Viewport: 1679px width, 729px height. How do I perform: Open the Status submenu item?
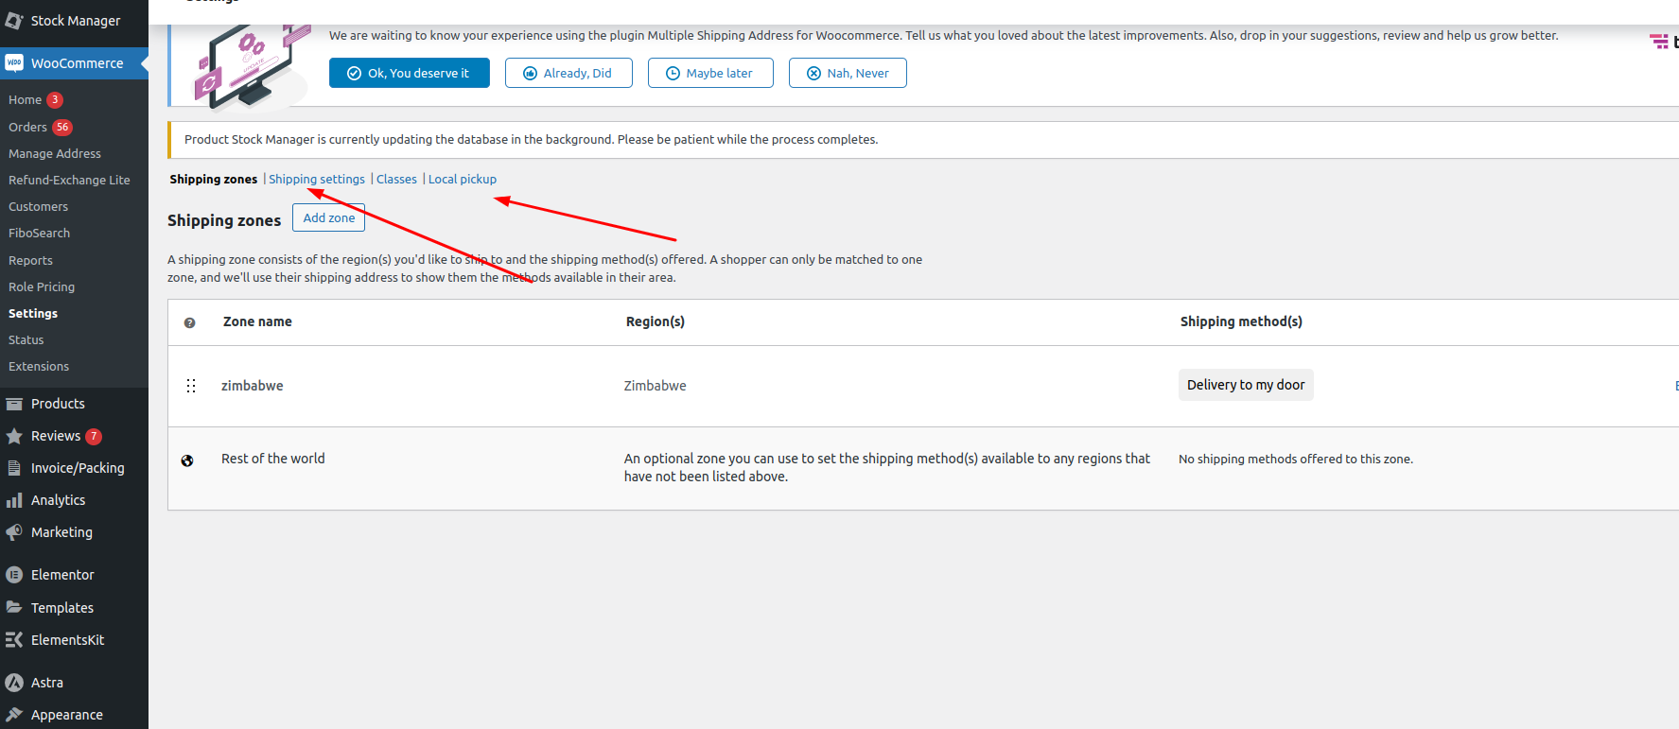(x=26, y=339)
